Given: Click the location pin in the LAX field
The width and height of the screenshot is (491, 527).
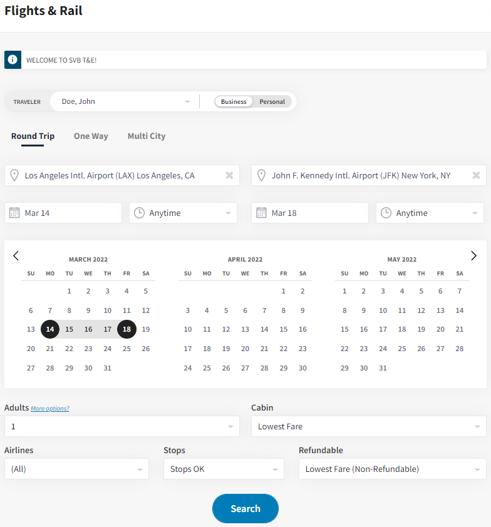Looking at the screenshot, I should pyautogui.click(x=15, y=176).
